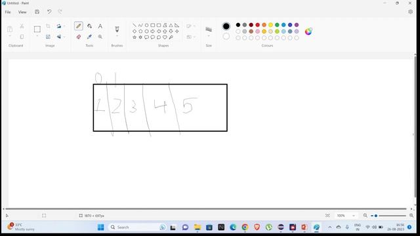The image size is (420, 236).
Task: Click the rectangular Select tool
Action: 37,29
